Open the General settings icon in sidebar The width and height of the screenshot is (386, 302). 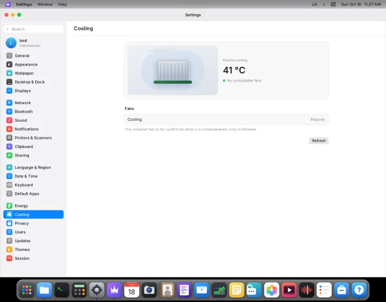click(x=9, y=56)
